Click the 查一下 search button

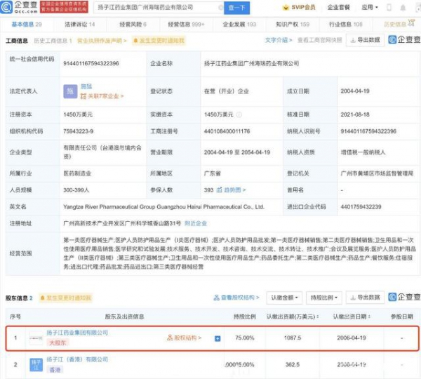tap(237, 8)
